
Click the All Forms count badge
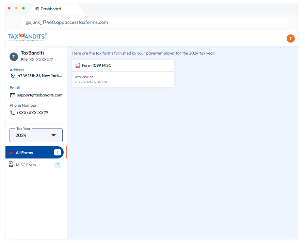click(x=58, y=152)
